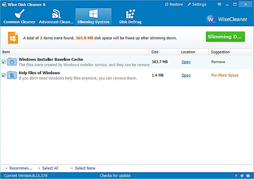Click the WiseCleaner logo icon
Image resolution: width=254 pixels, height=179 pixels.
pos(211,19)
